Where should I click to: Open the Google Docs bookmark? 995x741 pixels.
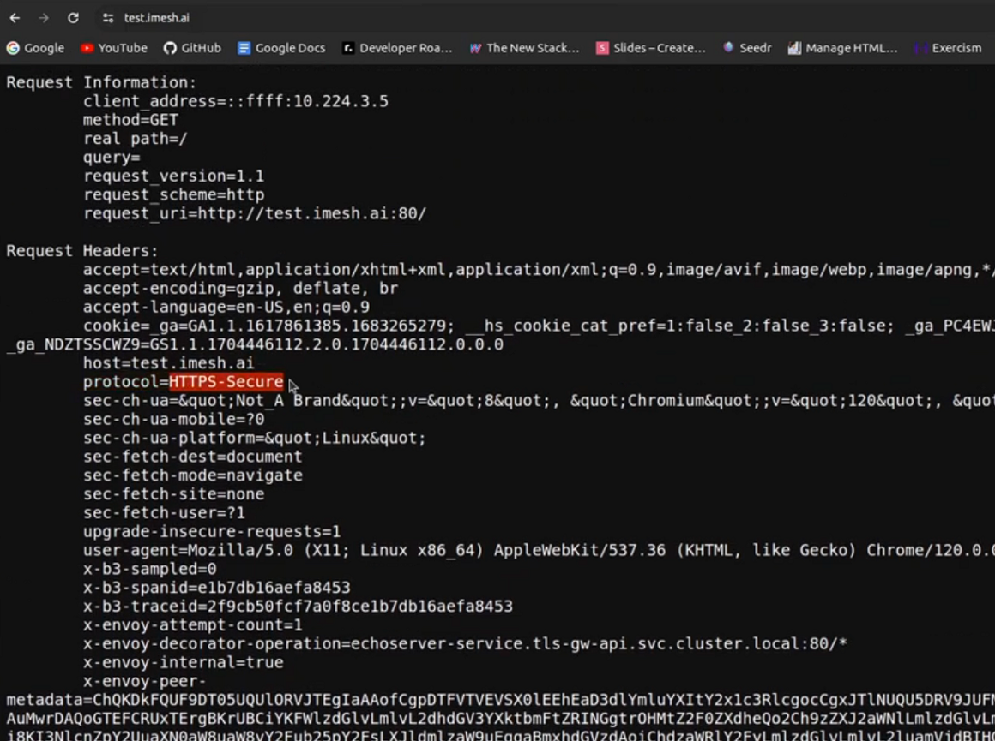(x=281, y=48)
